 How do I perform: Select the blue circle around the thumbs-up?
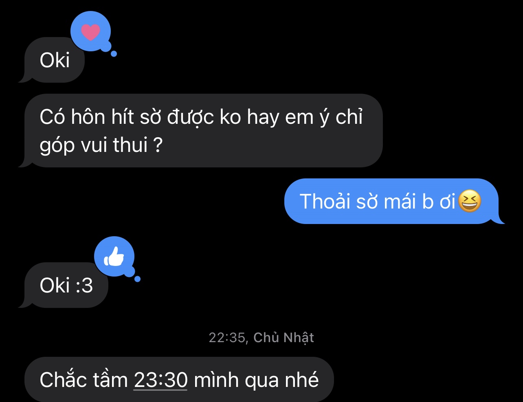tap(114, 257)
